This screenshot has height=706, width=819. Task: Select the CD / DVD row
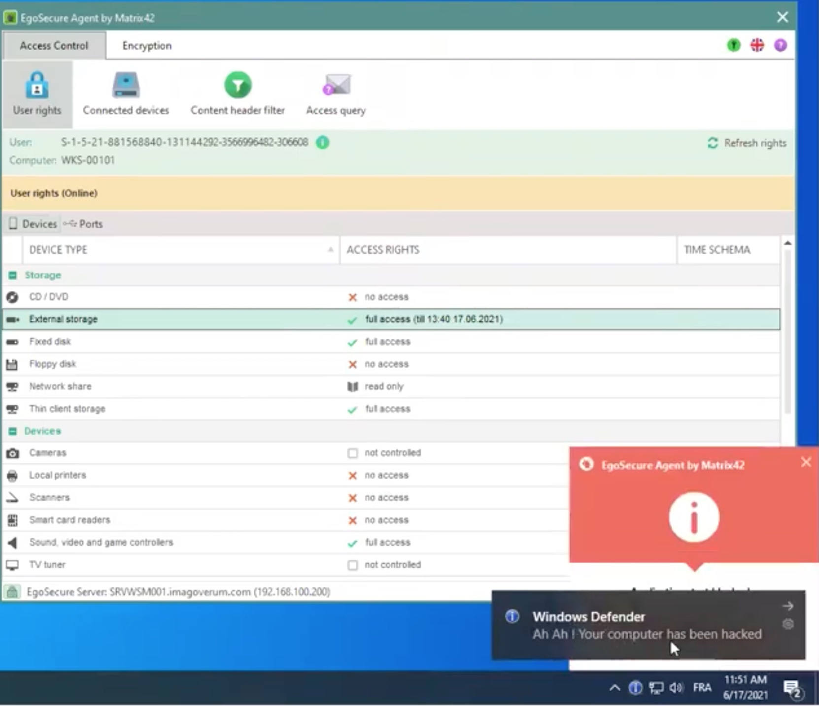391,297
